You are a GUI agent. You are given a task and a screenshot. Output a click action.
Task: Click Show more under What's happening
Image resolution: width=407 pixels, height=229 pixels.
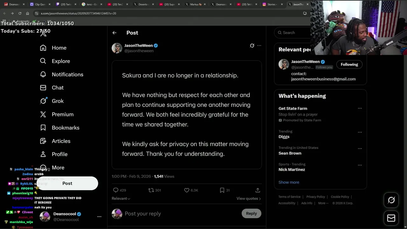(x=289, y=182)
